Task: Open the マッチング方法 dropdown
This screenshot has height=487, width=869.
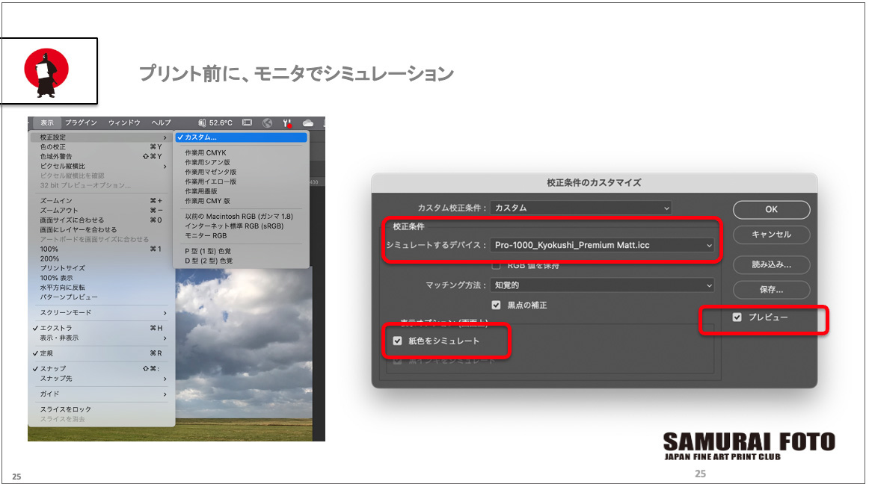Action: coord(602,285)
